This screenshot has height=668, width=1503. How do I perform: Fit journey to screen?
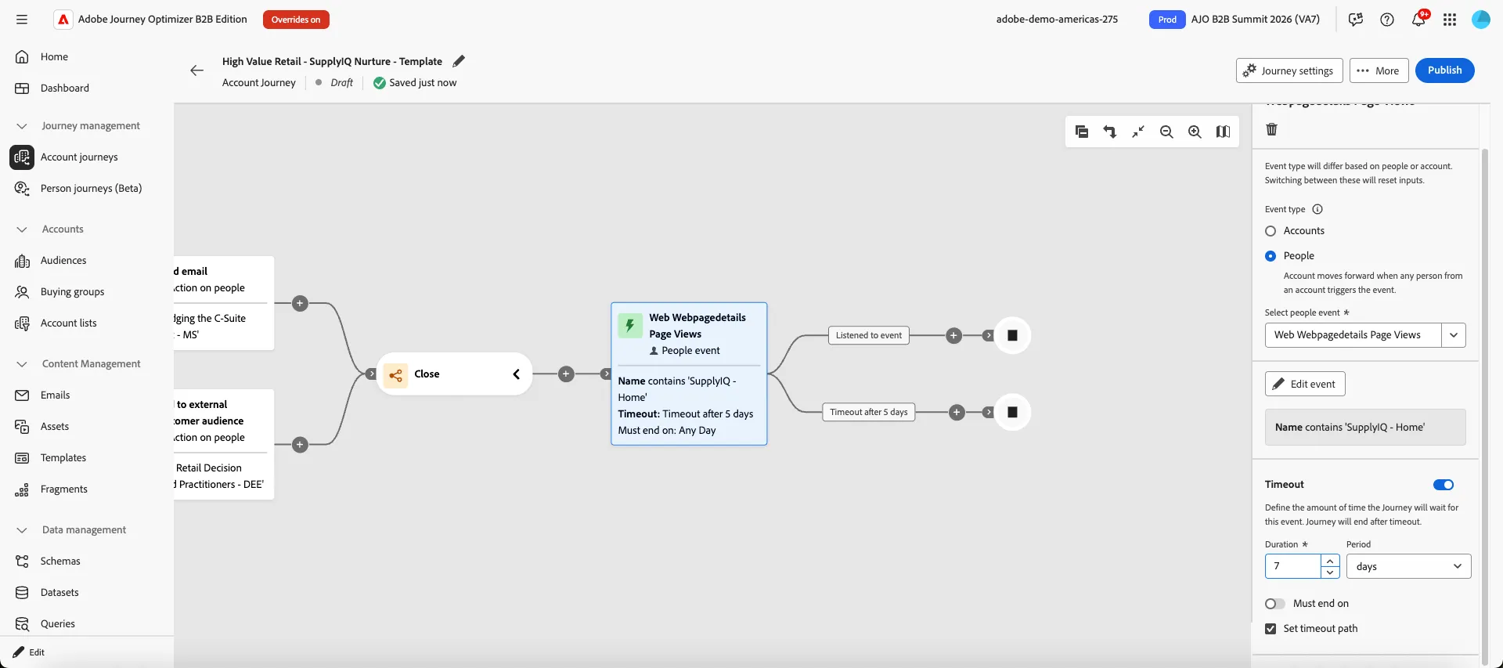1138,132
